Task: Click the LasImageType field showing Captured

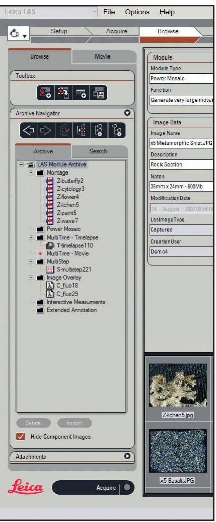Action: click(182, 229)
